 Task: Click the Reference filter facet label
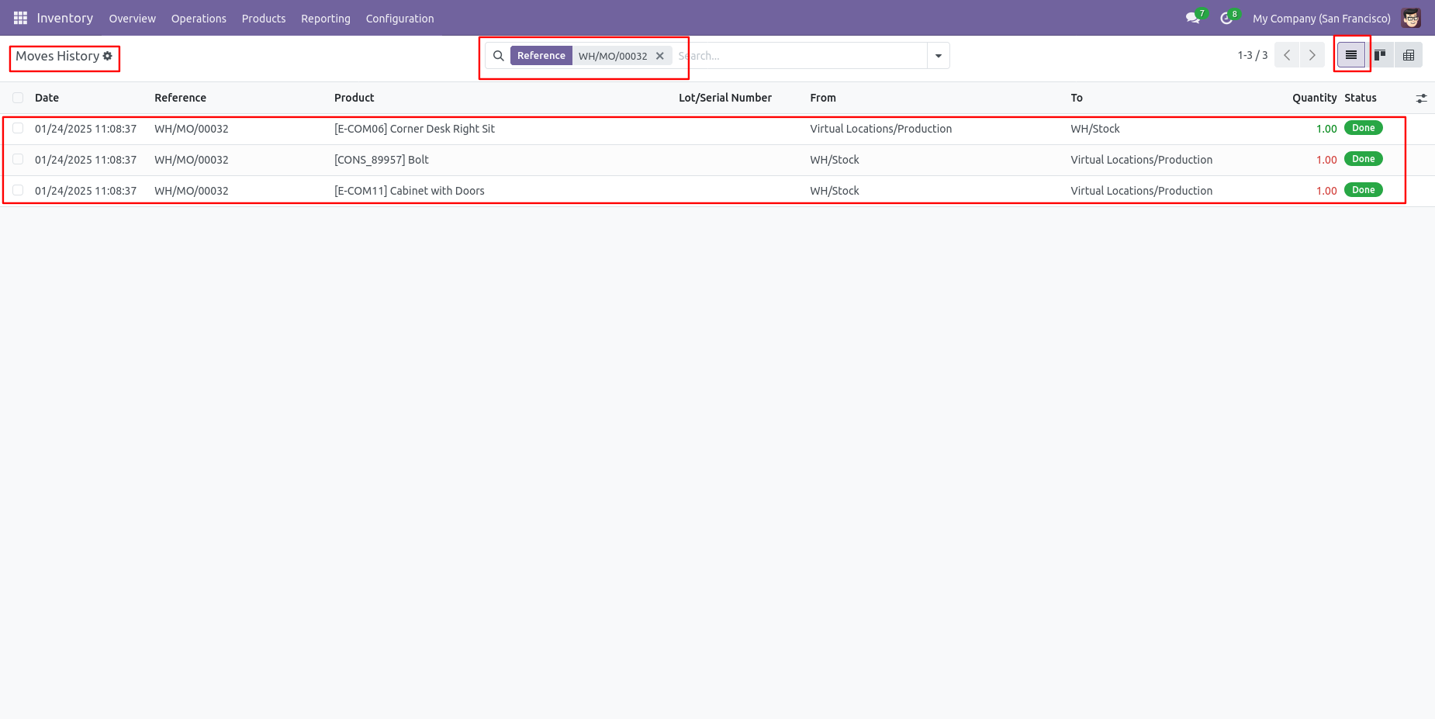(x=541, y=56)
